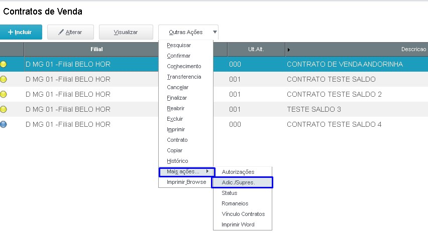428x249 pixels.
Task: Select Reabrir menu option
Action: point(175,108)
